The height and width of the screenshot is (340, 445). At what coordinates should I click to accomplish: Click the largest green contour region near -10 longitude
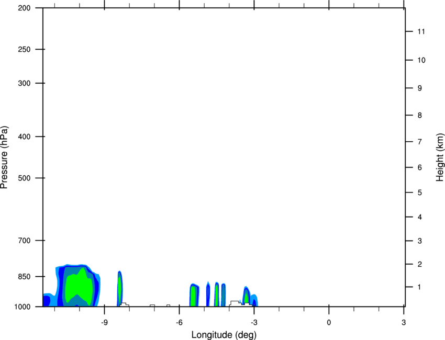[80, 287]
